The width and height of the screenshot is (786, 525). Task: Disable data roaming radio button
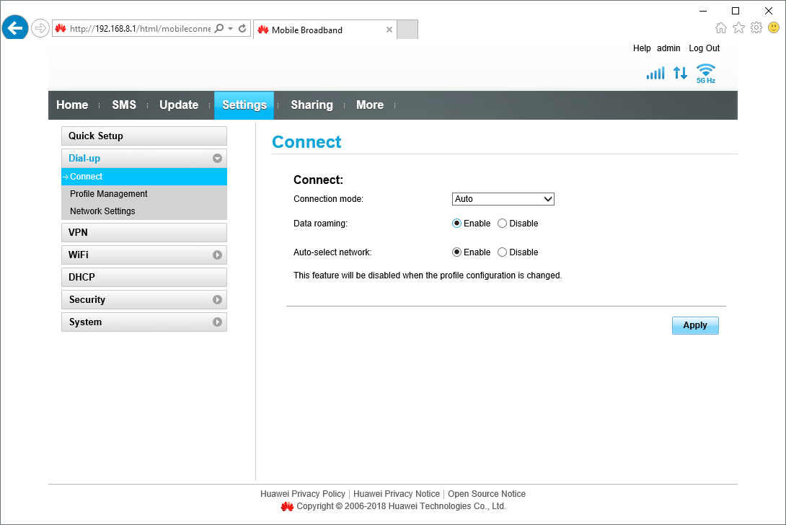503,224
